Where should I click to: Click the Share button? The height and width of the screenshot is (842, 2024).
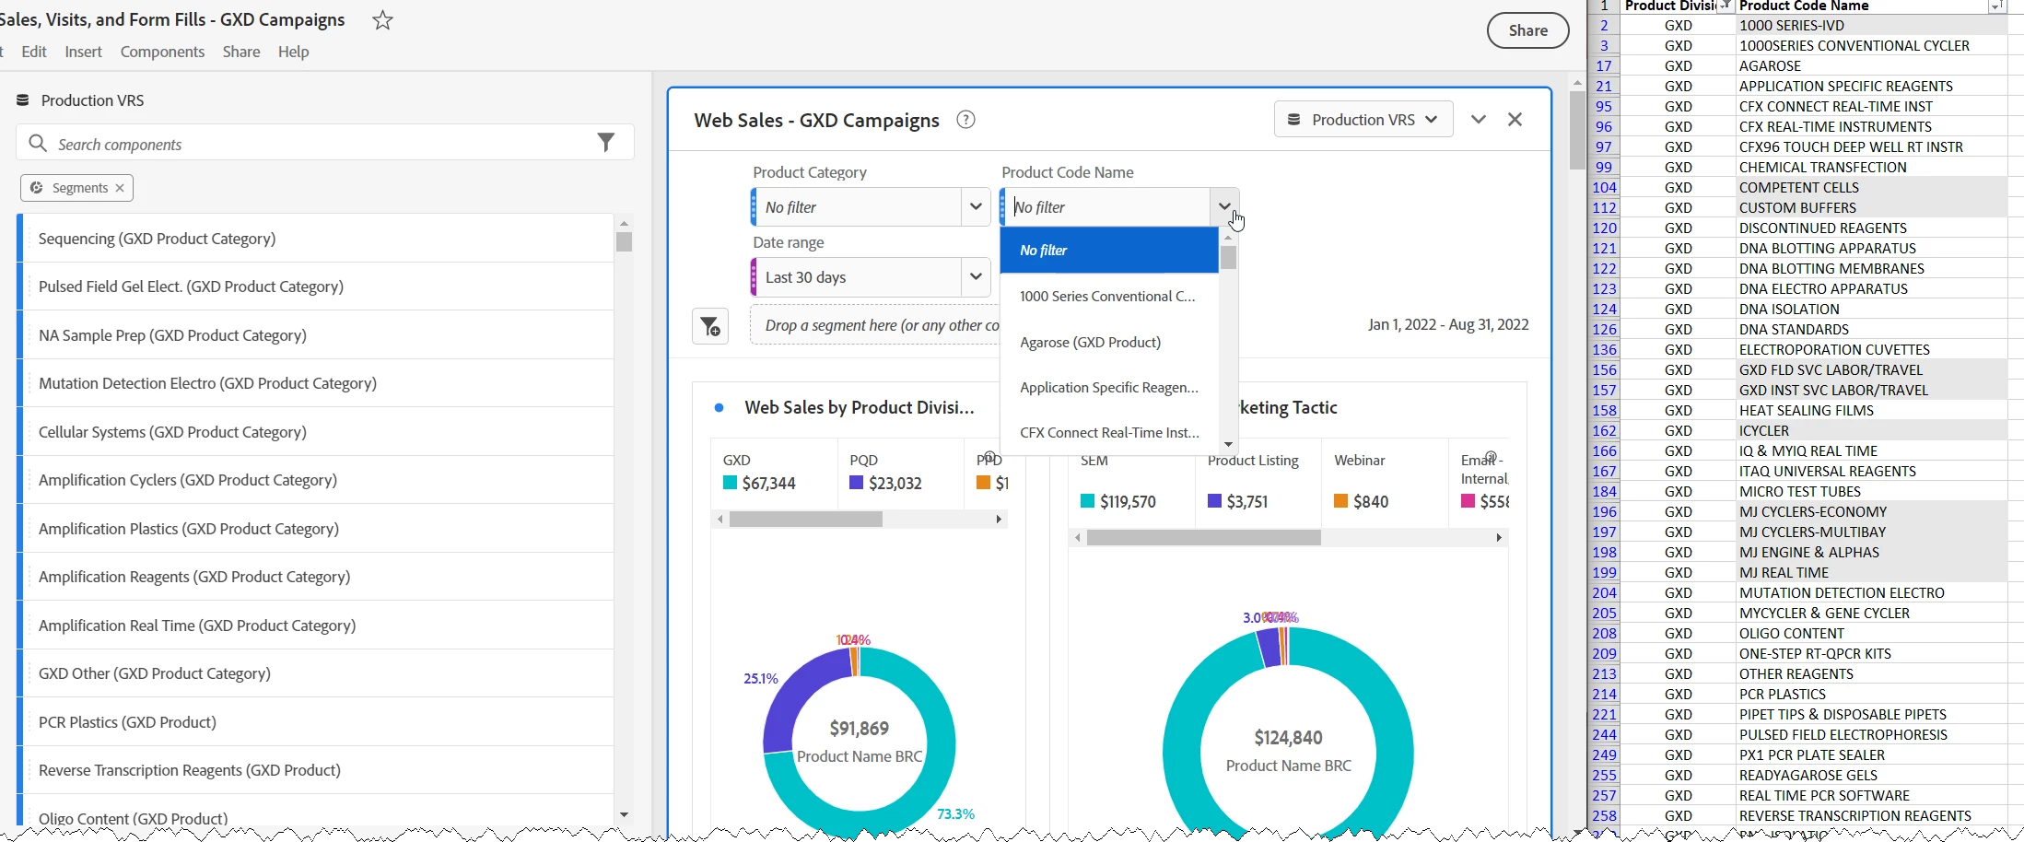click(x=1527, y=30)
